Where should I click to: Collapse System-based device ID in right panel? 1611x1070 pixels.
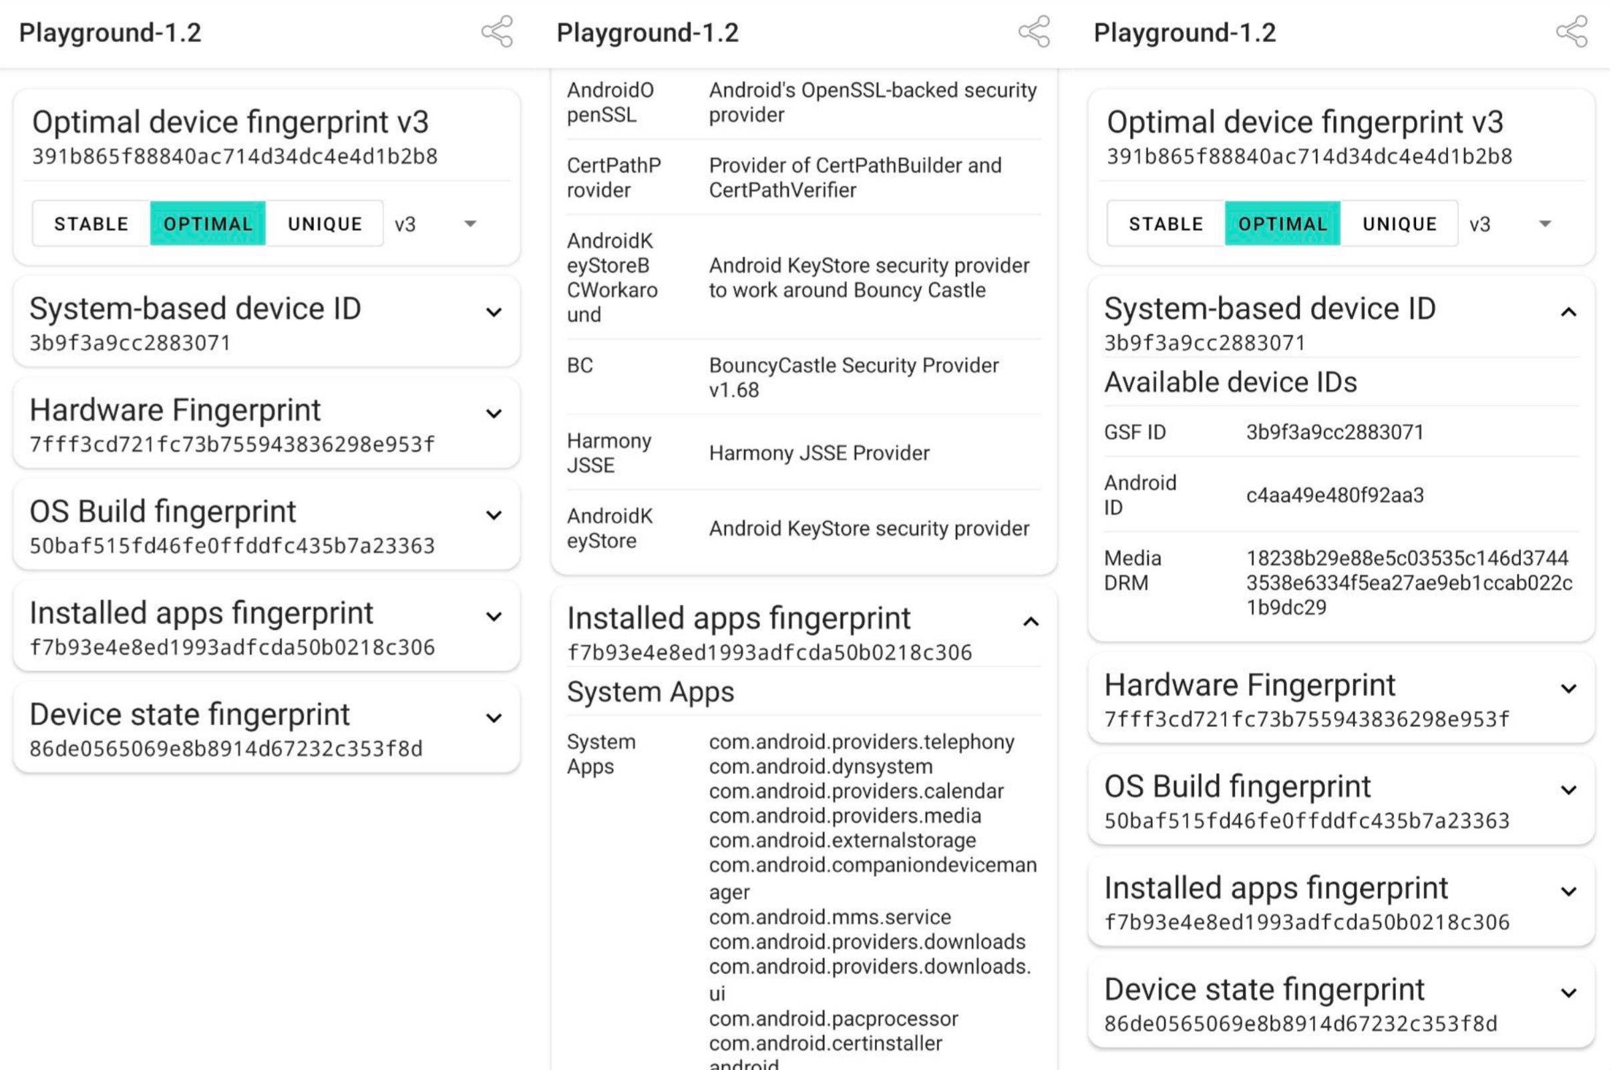(x=1568, y=312)
